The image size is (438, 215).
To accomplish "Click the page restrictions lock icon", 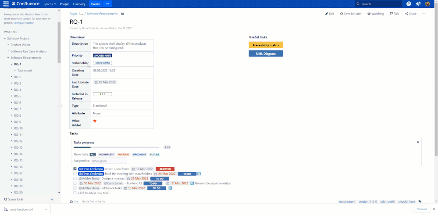I will click(122, 14).
